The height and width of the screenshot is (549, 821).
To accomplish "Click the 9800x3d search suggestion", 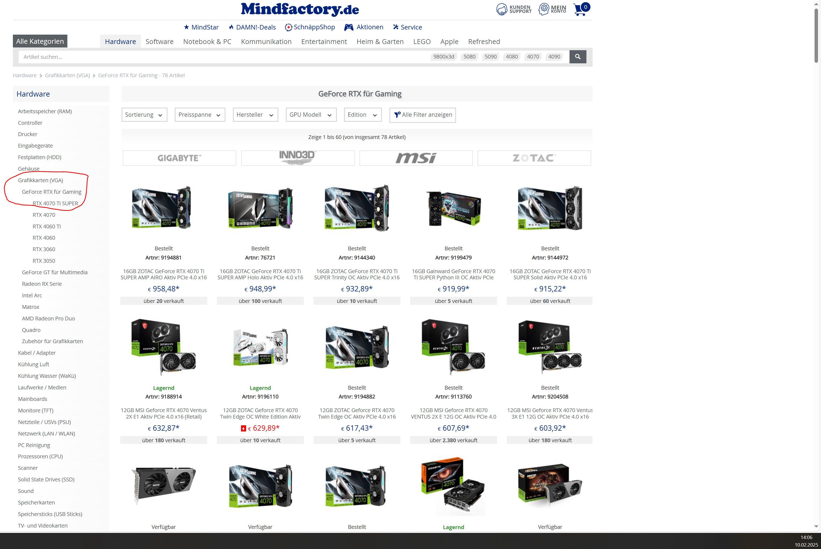I will click(444, 57).
